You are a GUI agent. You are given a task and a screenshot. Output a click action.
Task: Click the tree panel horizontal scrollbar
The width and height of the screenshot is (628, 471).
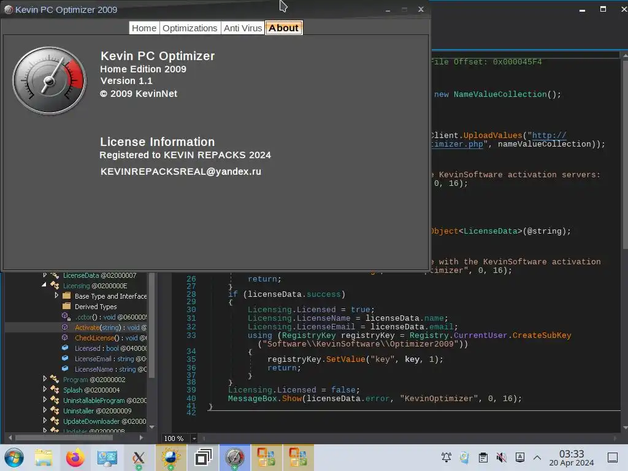coord(64,438)
